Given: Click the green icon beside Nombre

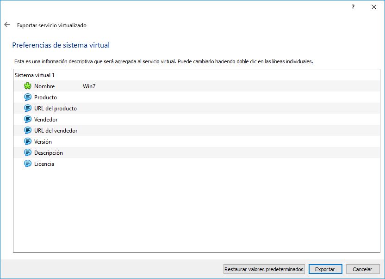Looking at the screenshot, I should [28, 86].
